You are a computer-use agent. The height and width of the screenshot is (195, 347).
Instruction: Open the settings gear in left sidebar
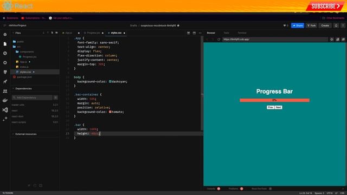(5, 63)
